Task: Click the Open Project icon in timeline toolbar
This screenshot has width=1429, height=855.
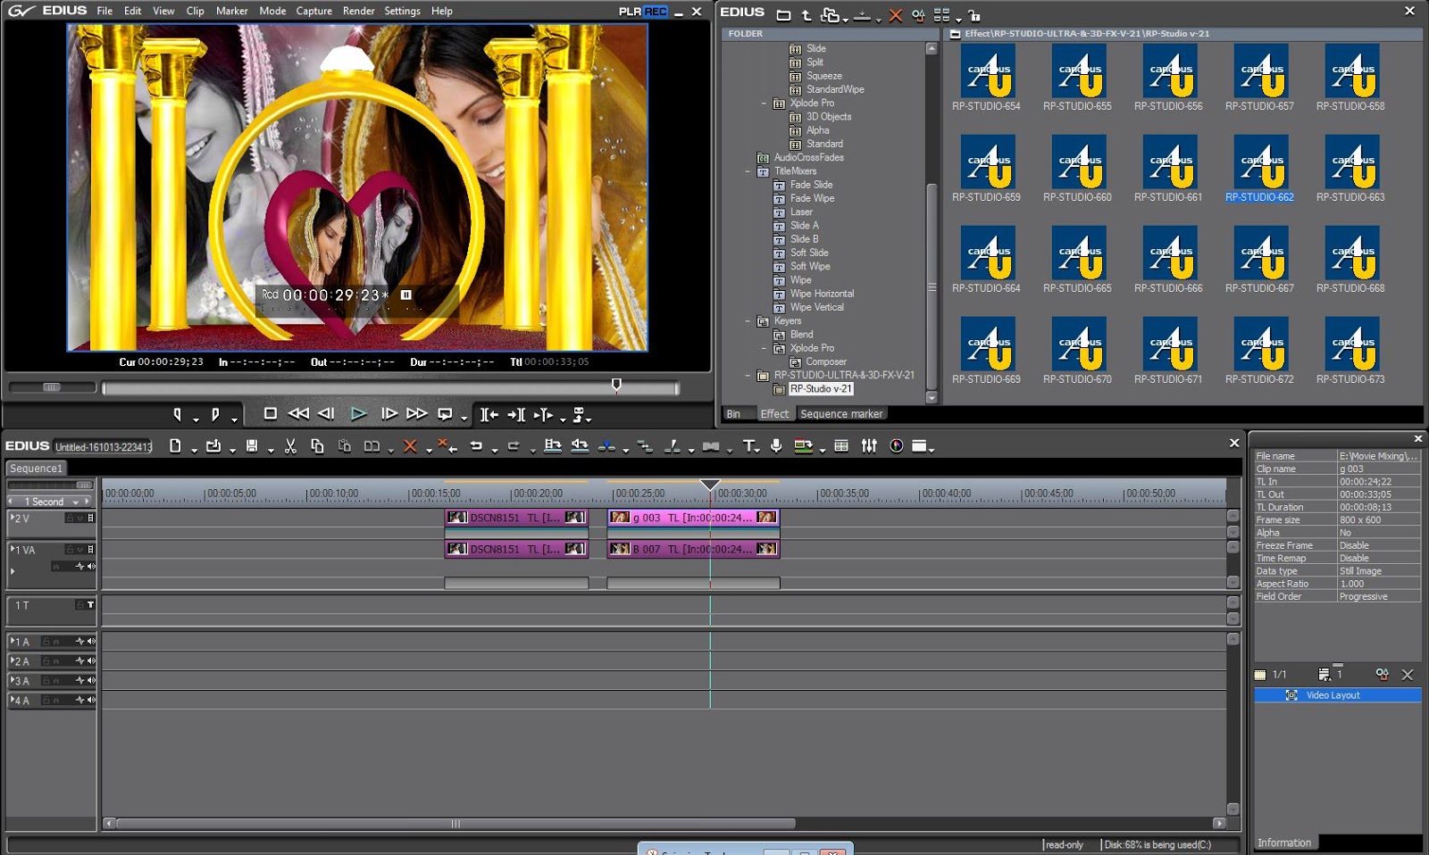Action: [x=213, y=445]
